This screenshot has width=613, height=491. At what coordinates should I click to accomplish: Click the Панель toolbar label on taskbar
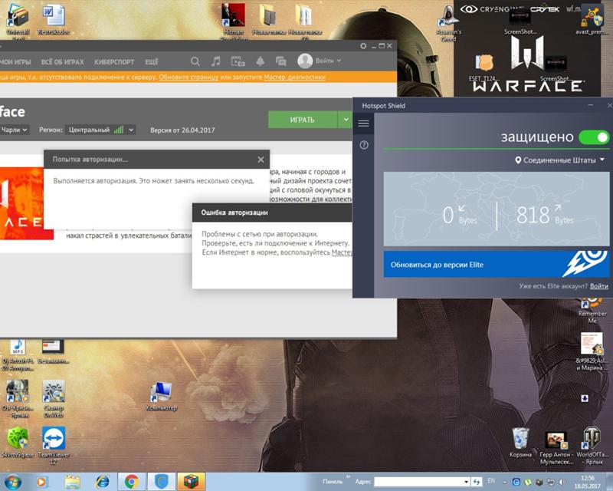click(x=333, y=482)
